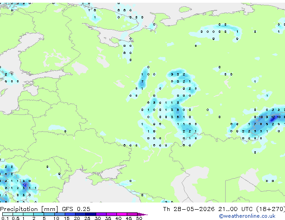Image resolution: width=285 pixels, height=220 pixels.
Task: Click the 0.5 legend label
Action: tap(16, 218)
